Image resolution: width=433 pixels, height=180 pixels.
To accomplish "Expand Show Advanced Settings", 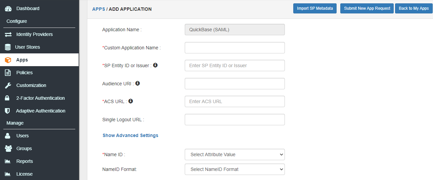I will point(130,135).
